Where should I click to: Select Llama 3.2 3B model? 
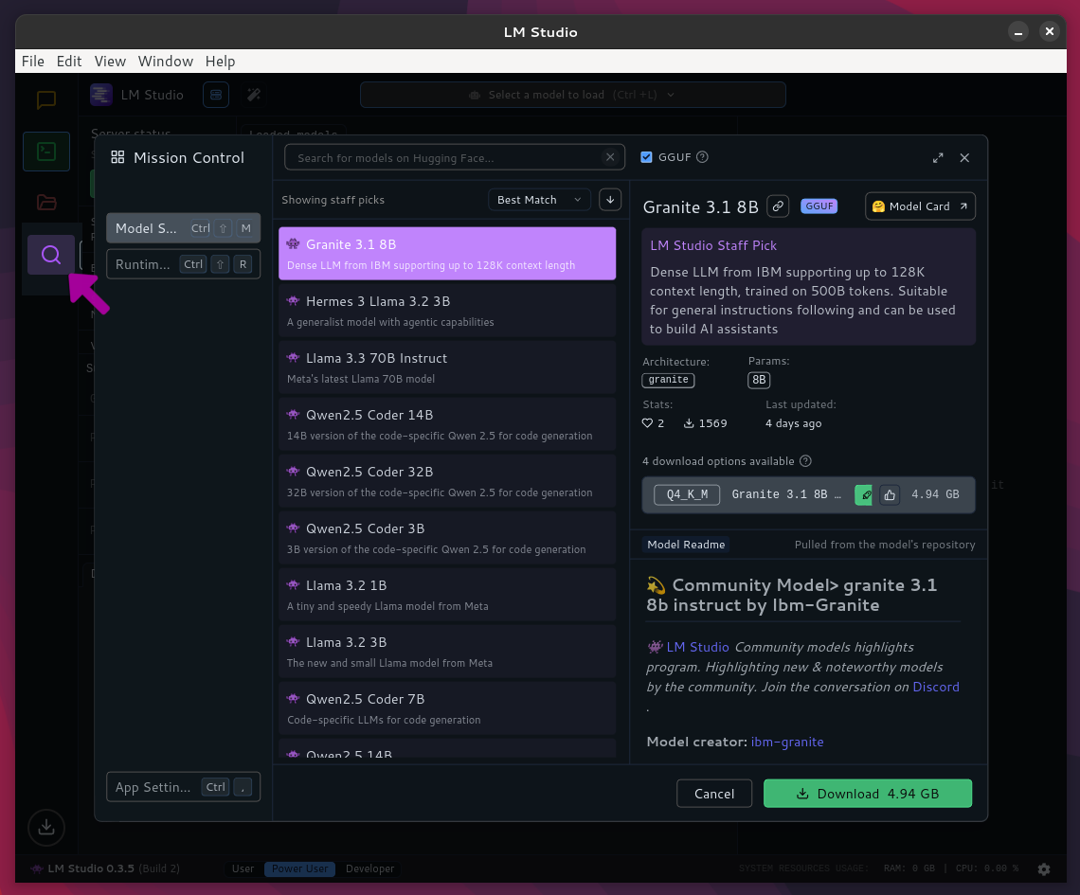click(x=447, y=652)
